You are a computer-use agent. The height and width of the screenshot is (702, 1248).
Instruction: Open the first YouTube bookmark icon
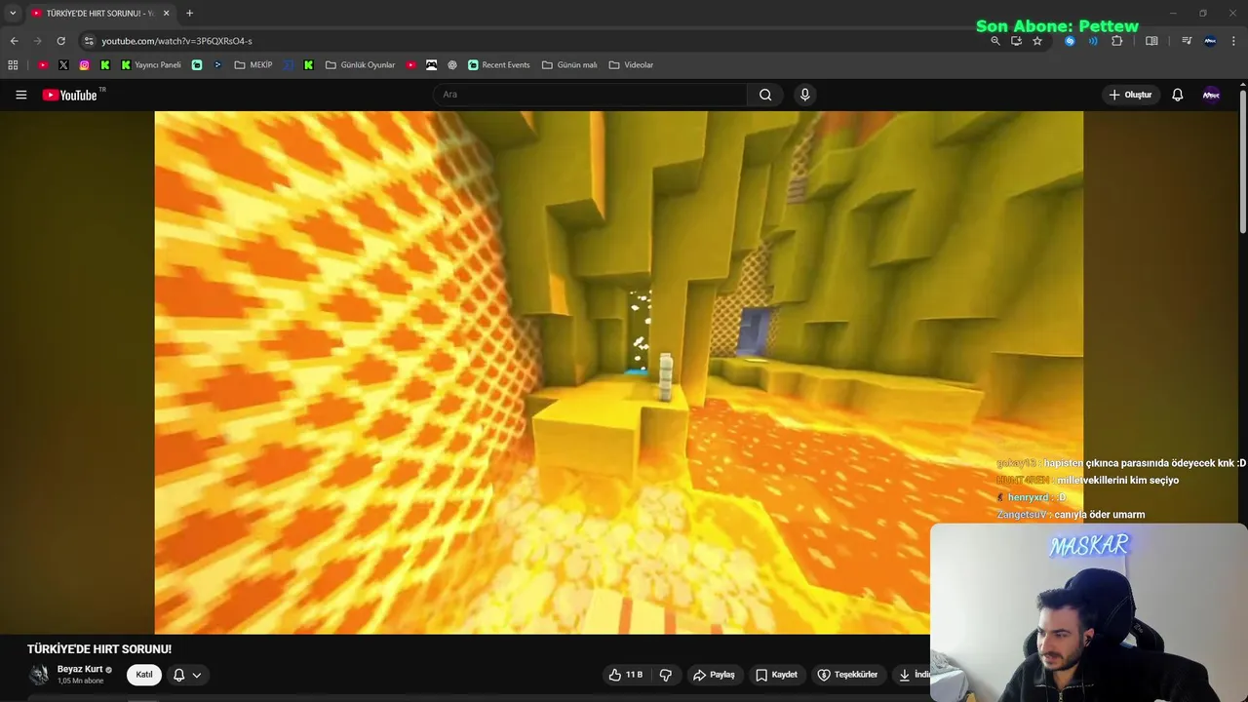click(43, 65)
